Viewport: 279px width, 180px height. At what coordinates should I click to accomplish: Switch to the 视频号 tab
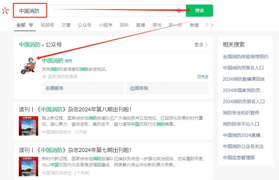pos(47,25)
